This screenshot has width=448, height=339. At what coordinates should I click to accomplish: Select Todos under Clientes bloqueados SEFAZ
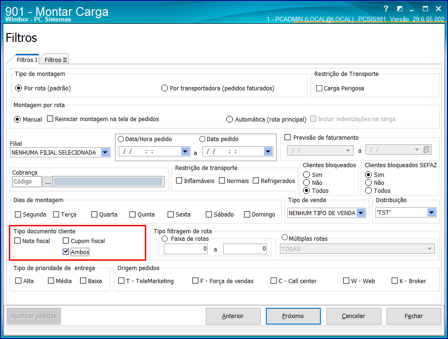[368, 190]
